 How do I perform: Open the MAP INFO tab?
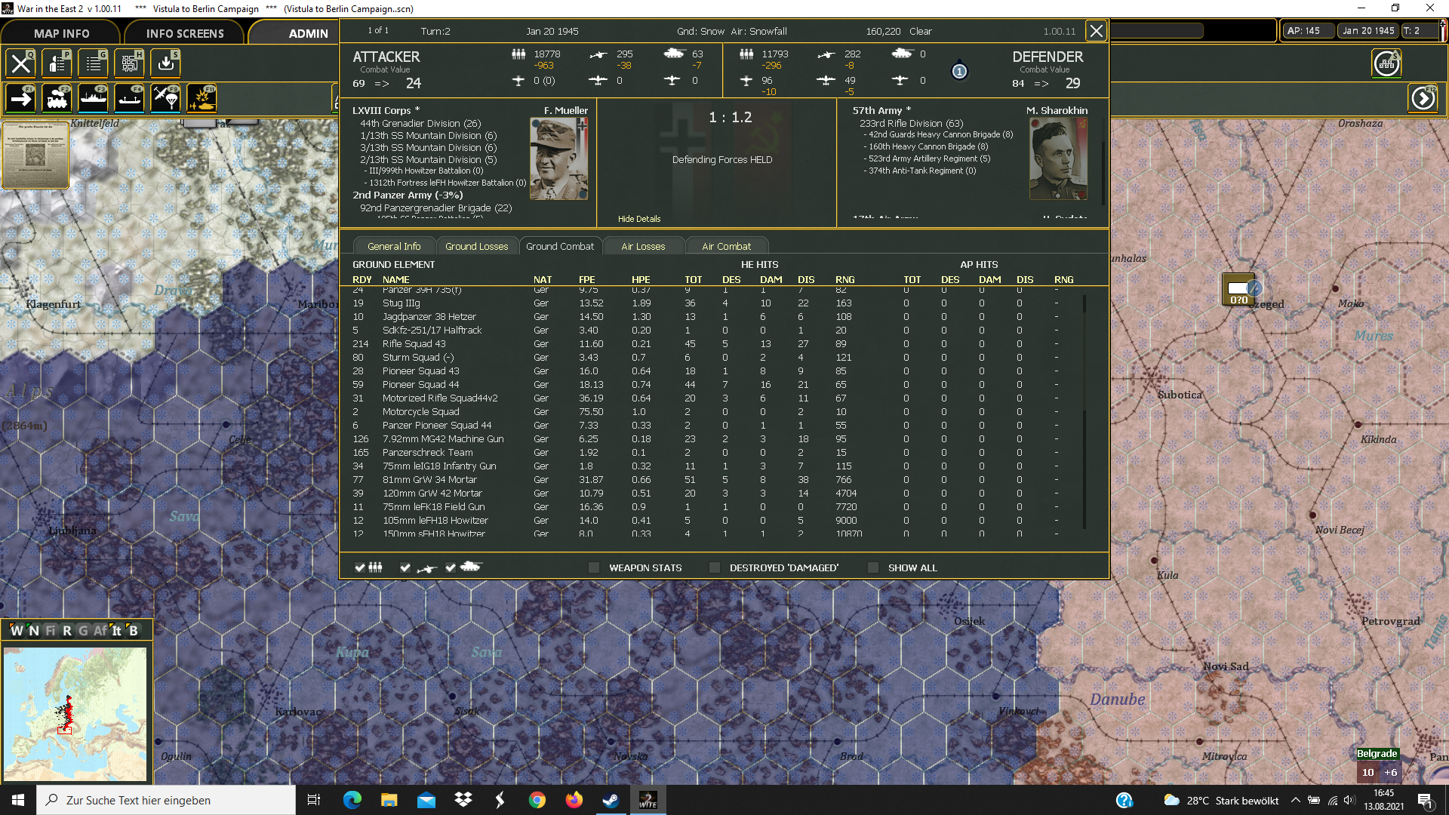tap(61, 33)
